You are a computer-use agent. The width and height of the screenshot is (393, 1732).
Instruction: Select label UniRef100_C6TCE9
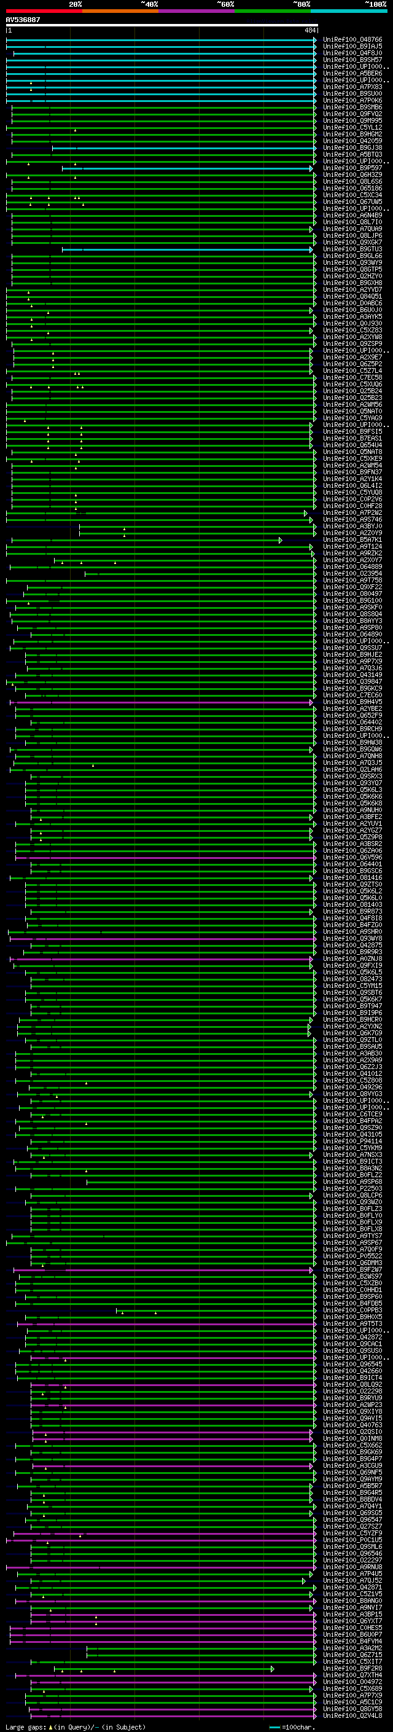point(352,1114)
